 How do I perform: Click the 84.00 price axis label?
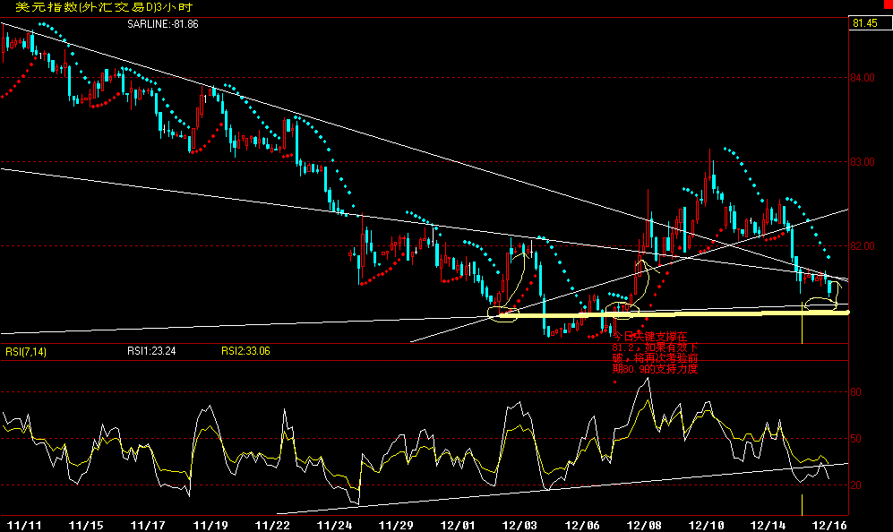[863, 78]
